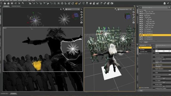Open the Camera selection dropdown
This screenshot has height=96, width=171.
[x=72, y=9]
